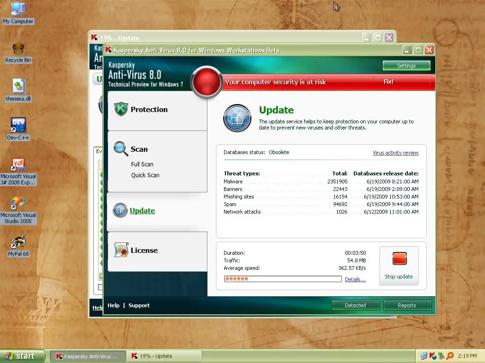The height and width of the screenshot is (363, 485).
Task: Minimize the 19% - Update background window
Action: pyautogui.click(x=367, y=38)
